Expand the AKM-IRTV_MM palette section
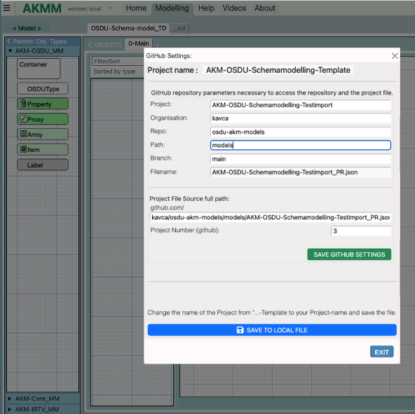Screen dimensions: 415x414 [10, 409]
